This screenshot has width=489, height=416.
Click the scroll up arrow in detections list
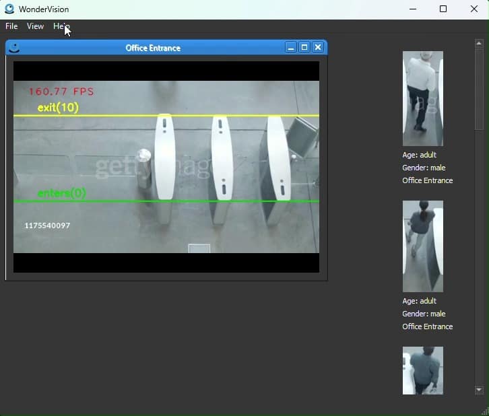479,44
